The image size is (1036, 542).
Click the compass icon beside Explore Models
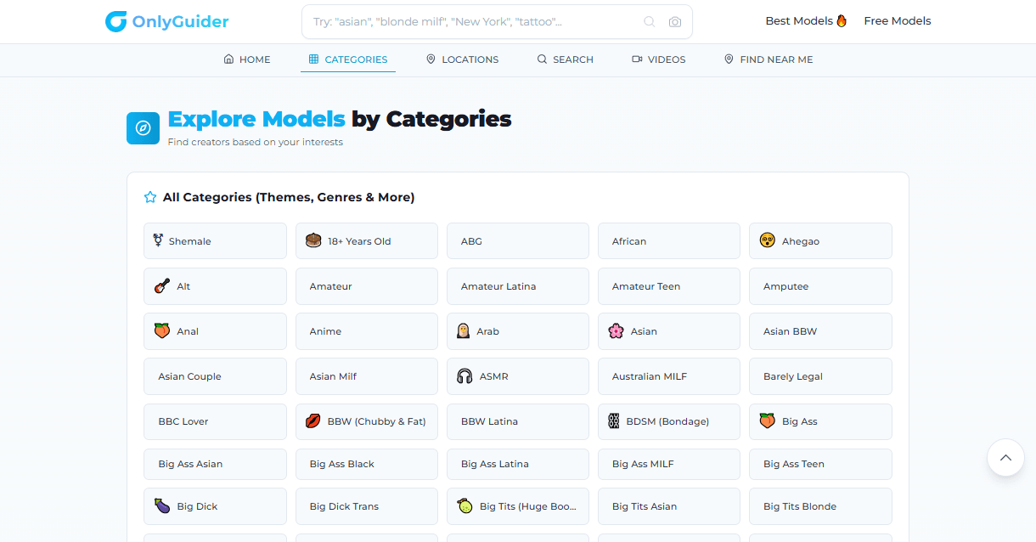[x=143, y=128]
